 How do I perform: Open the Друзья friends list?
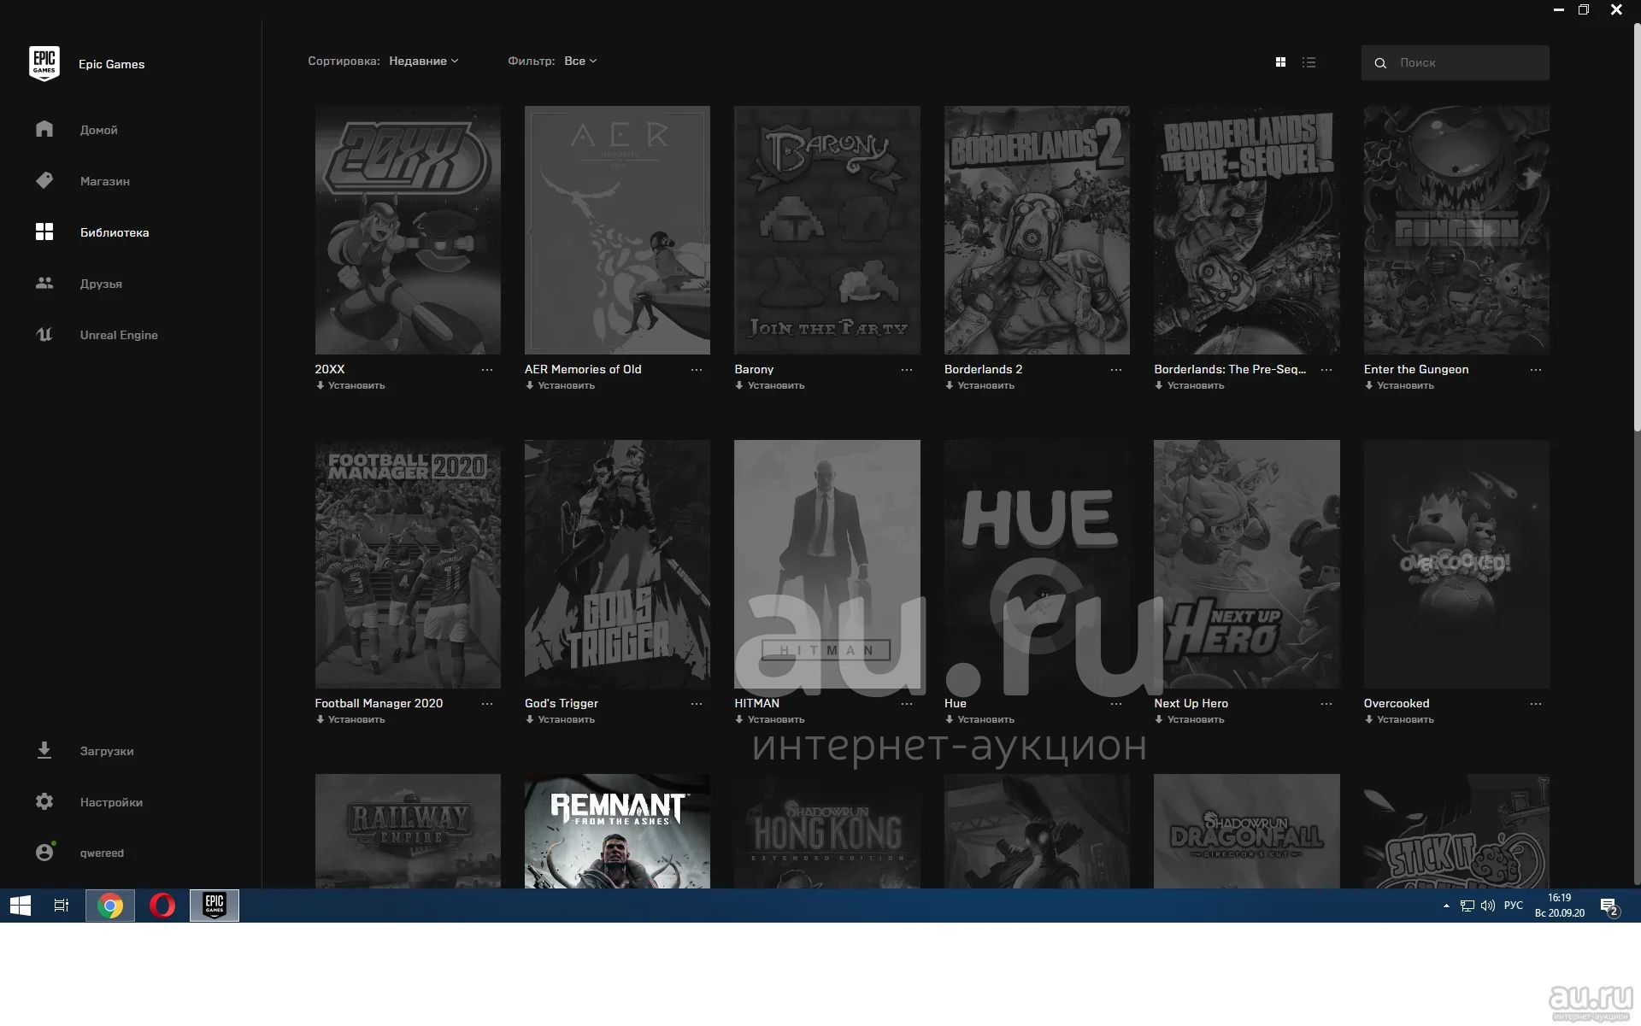pyautogui.click(x=101, y=284)
